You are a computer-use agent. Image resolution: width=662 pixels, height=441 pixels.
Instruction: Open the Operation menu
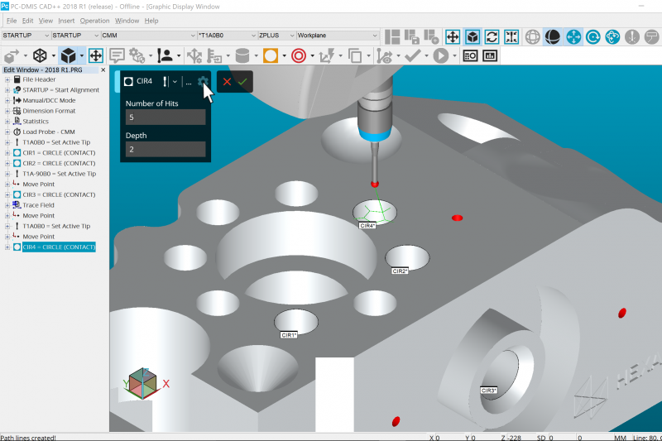[94, 21]
